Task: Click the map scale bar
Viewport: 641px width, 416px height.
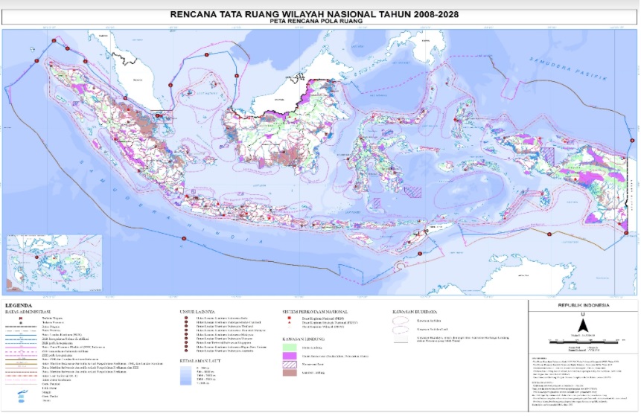Action: tap(583, 341)
